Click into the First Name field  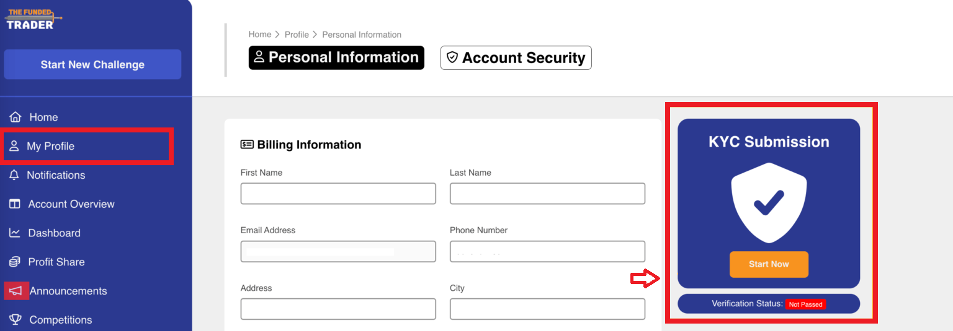click(x=338, y=194)
